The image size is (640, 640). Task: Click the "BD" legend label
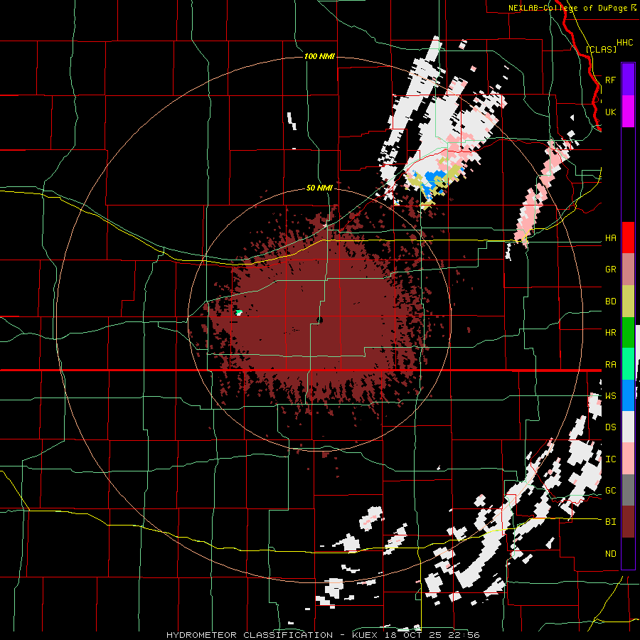610,302
